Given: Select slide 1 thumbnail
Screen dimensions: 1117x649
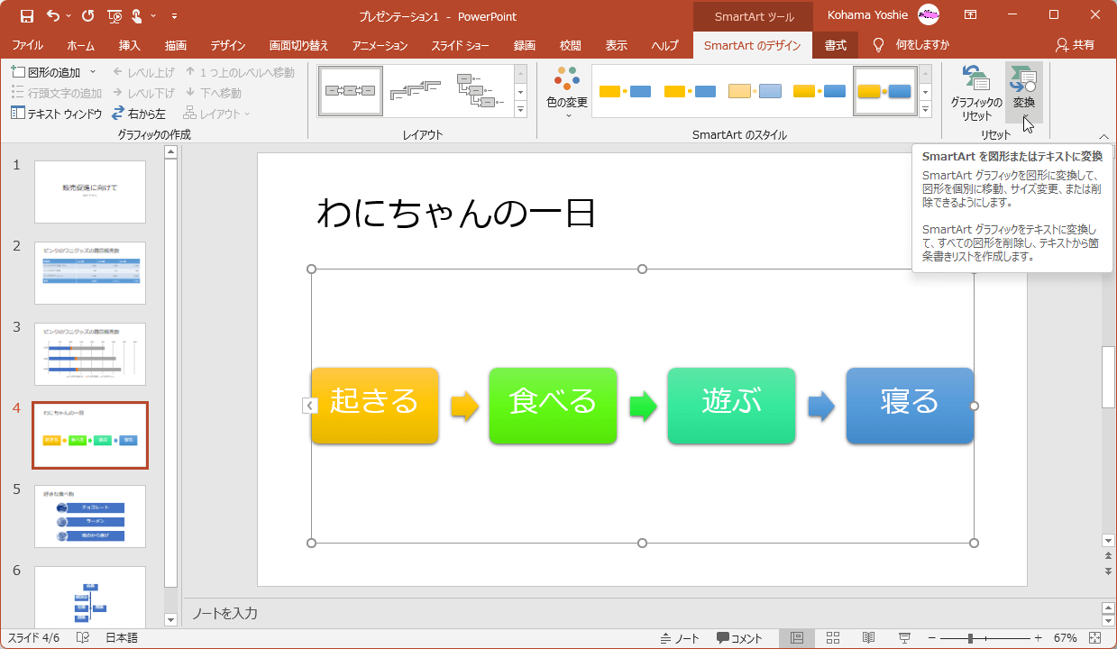Looking at the screenshot, I should pyautogui.click(x=90, y=192).
